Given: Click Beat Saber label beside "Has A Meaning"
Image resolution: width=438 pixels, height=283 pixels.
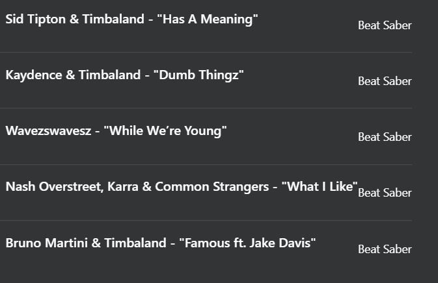Looking at the screenshot, I should pos(385,25).
